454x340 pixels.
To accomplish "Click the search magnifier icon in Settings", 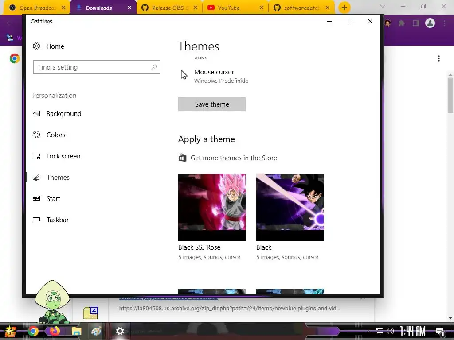I will click(x=154, y=67).
